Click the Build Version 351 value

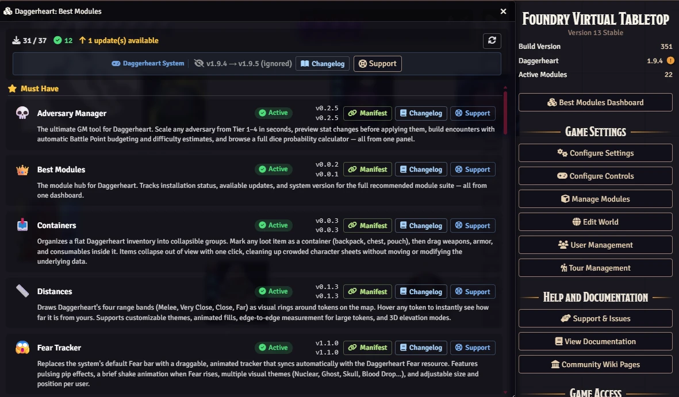666,47
